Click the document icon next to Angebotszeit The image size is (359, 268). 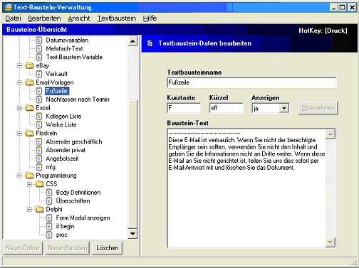39,159
